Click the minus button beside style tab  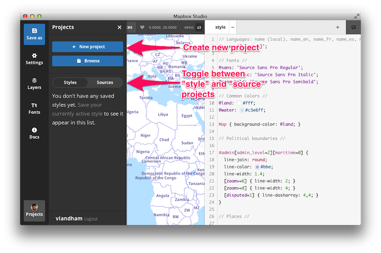[x=233, y=27]
